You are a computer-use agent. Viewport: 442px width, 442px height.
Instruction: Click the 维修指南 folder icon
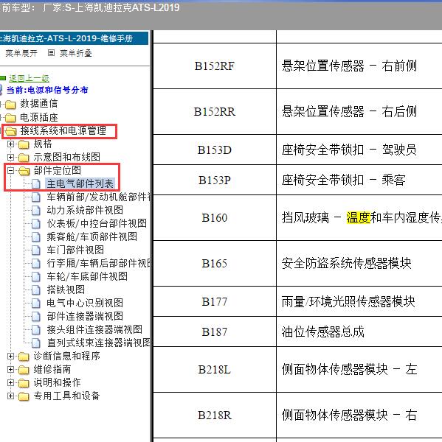[x=24, y=370]
